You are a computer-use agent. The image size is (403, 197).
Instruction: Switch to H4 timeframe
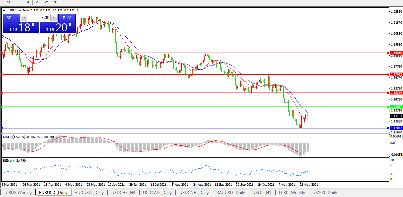pyautogui.click(x=27, y=2)
